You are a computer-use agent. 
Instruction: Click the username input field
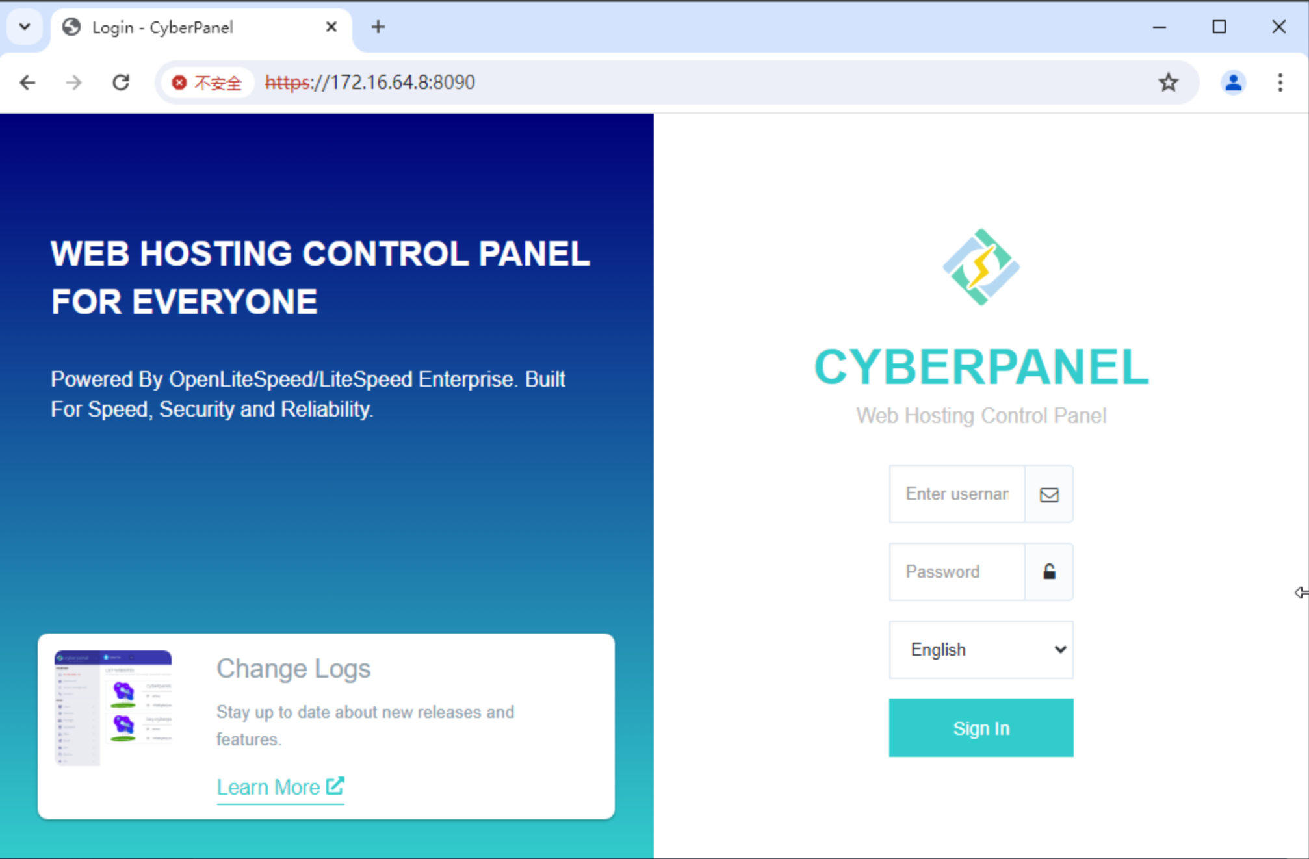point(955,494)
